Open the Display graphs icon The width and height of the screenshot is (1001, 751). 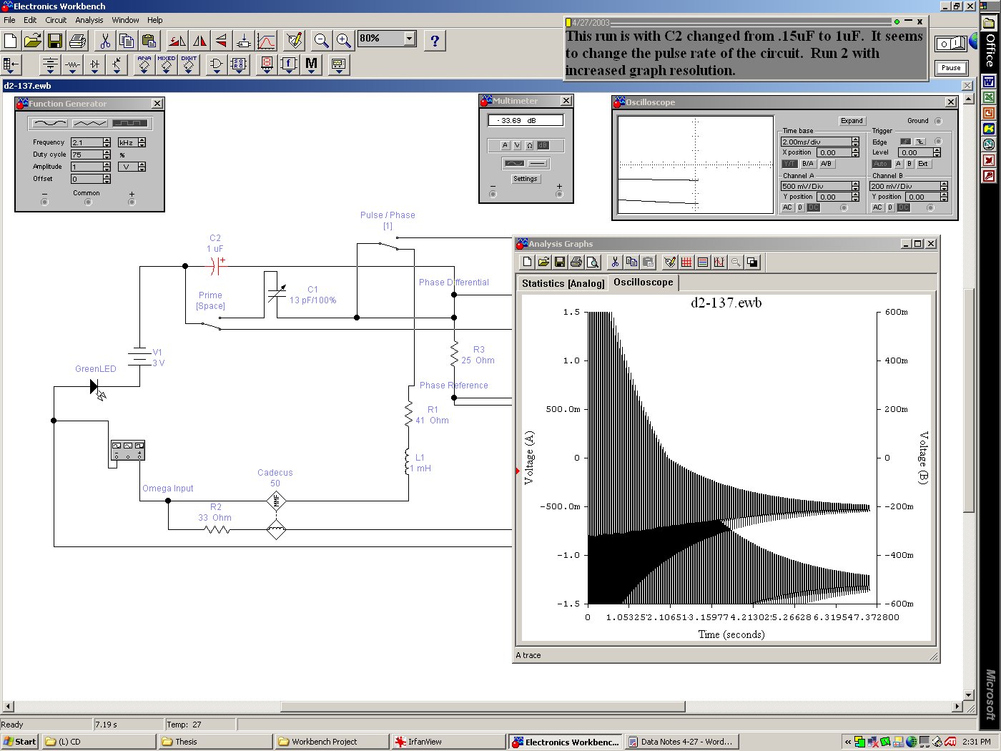(266, 40)
